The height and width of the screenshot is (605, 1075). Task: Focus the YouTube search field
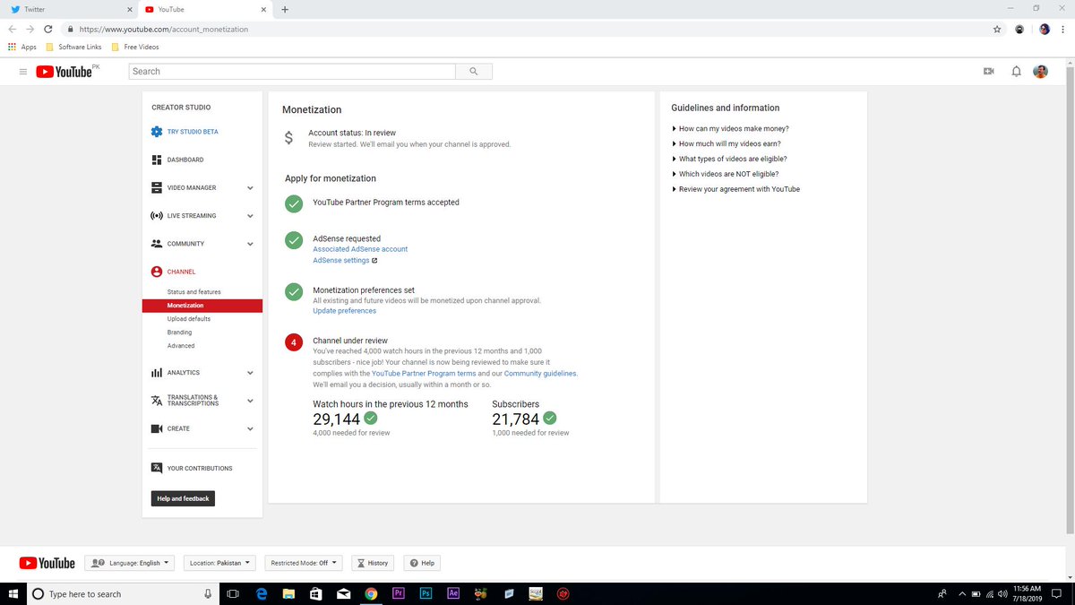tap(293, 72)
